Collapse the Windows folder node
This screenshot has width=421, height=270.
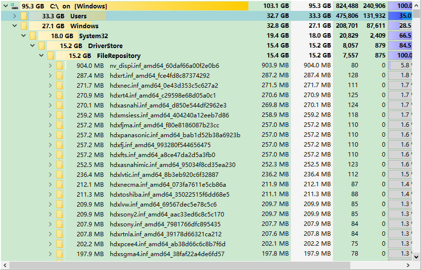(x=14, y=26)
